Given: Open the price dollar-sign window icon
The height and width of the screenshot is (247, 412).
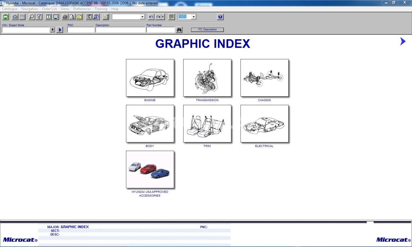Looking at the screenshot, I should click(48, 17).
